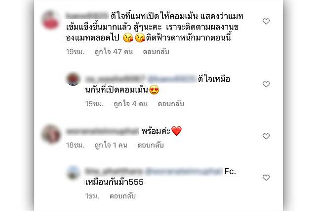Click the 19ชม. timestamp of first comment
Screen dimensions: 318x211
[x=75, y=52]
